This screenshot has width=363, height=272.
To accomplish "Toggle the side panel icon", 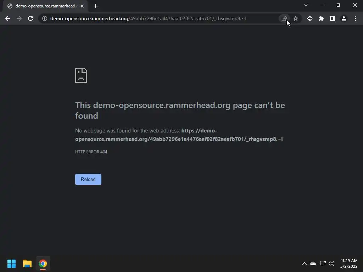I will (x=333, y=18).
